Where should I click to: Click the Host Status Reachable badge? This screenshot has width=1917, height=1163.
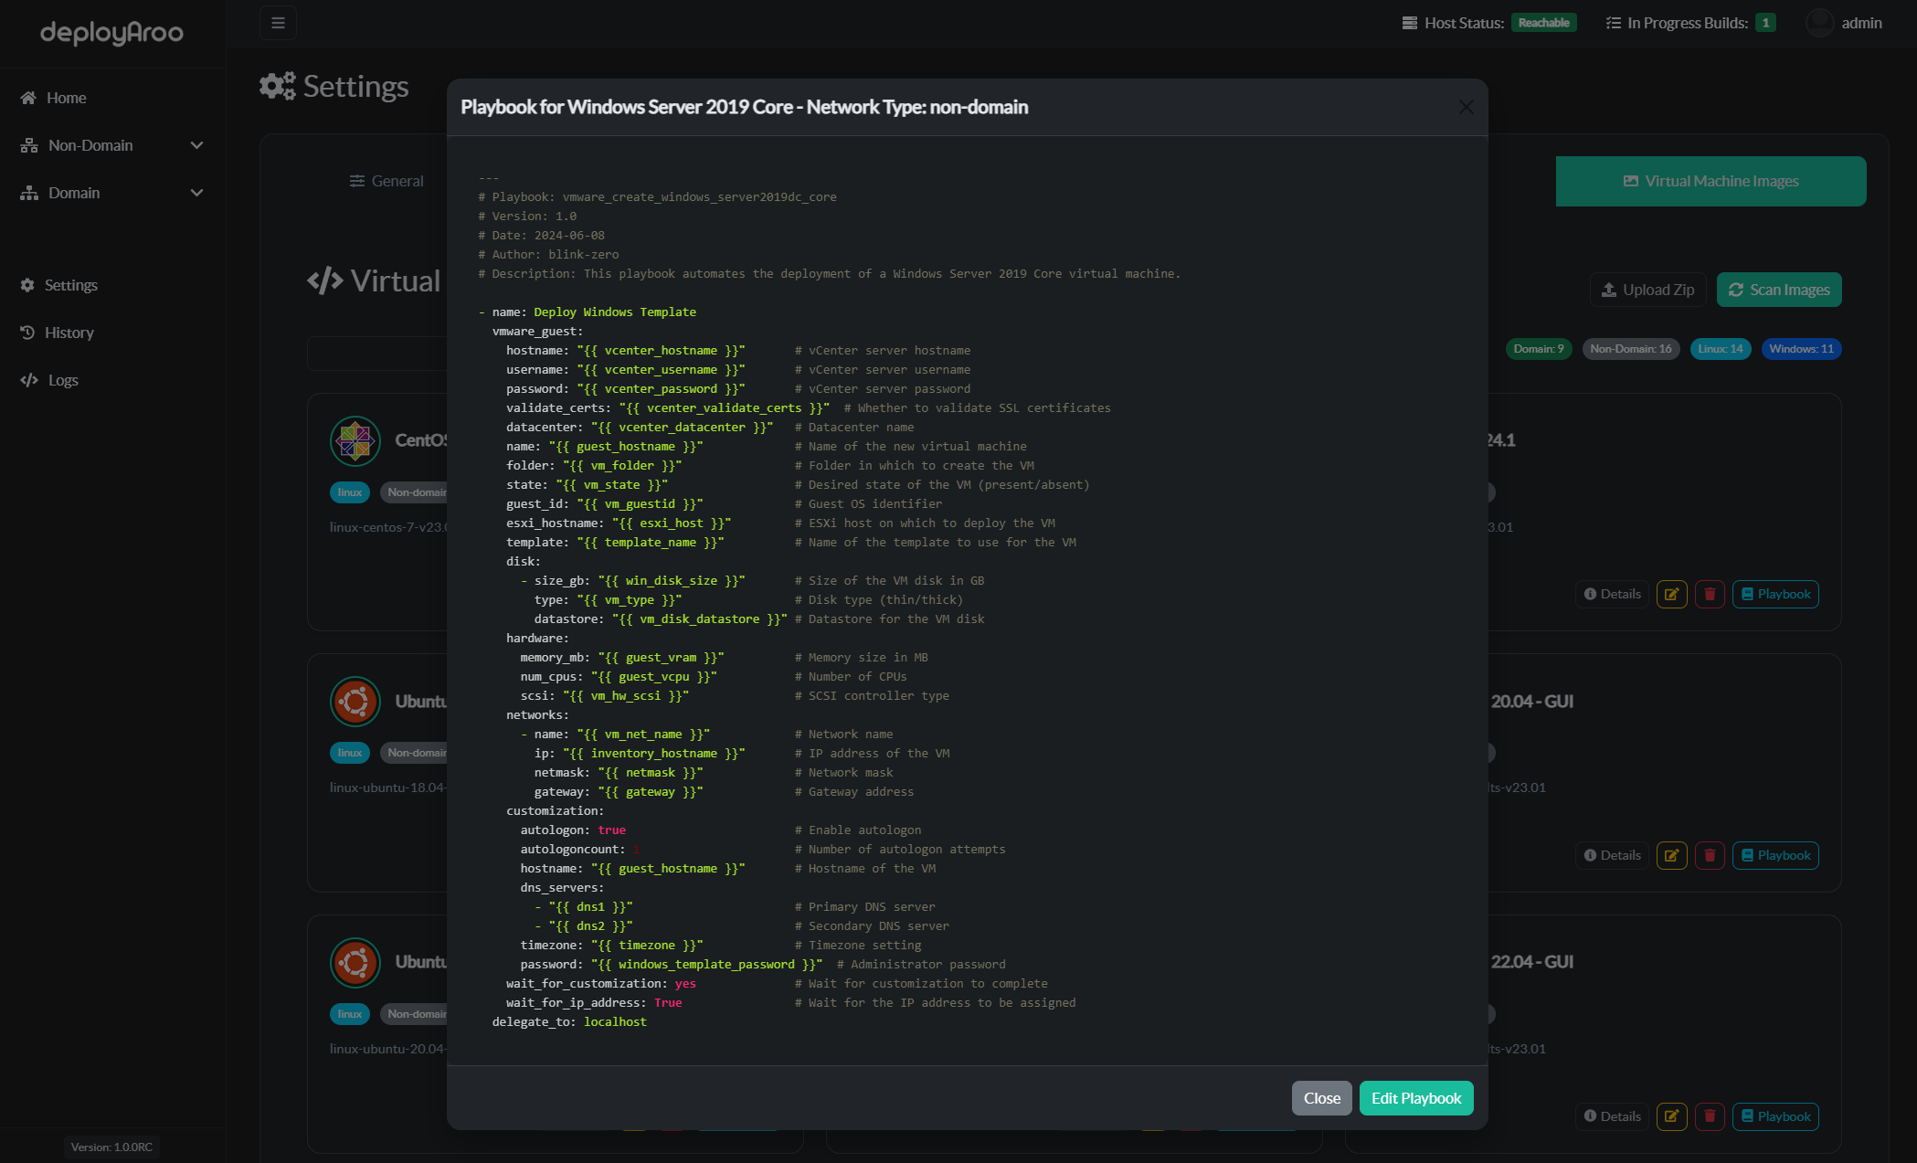pyautogui.click(x=1543, y=23)
